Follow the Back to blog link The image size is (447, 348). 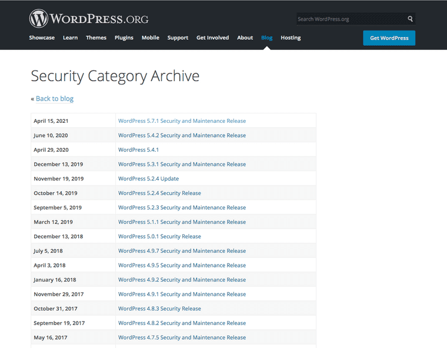click(x=55, y=99)
